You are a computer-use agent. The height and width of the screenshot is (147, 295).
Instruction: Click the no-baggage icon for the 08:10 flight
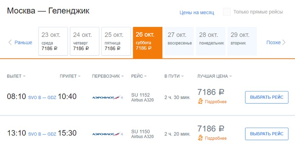coord(201,102)
